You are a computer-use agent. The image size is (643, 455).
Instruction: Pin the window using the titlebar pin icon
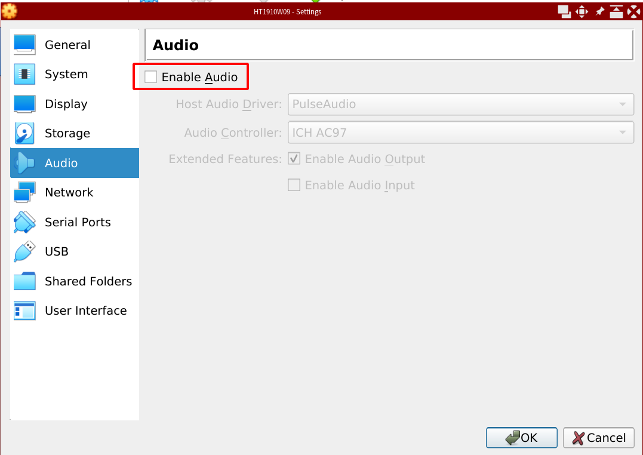[600, 11]
